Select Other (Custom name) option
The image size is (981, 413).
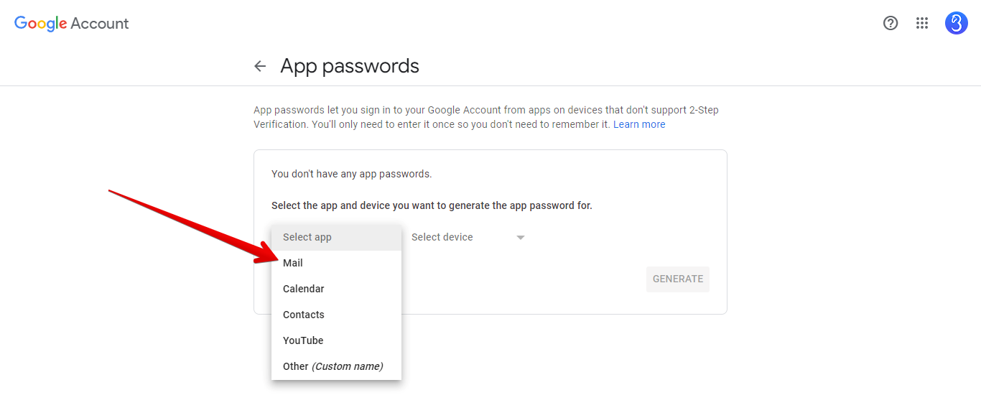[336, 366]
